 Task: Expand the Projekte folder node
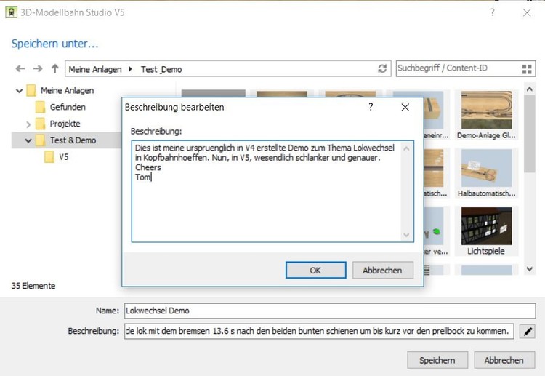[x=28, y=124]
